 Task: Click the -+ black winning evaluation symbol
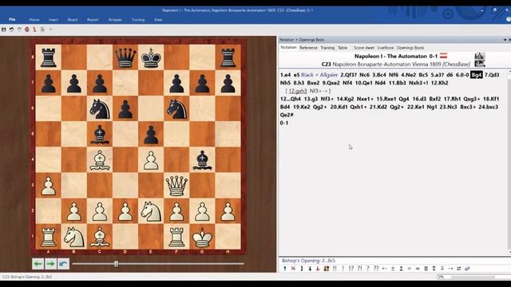tap(450, 269)
